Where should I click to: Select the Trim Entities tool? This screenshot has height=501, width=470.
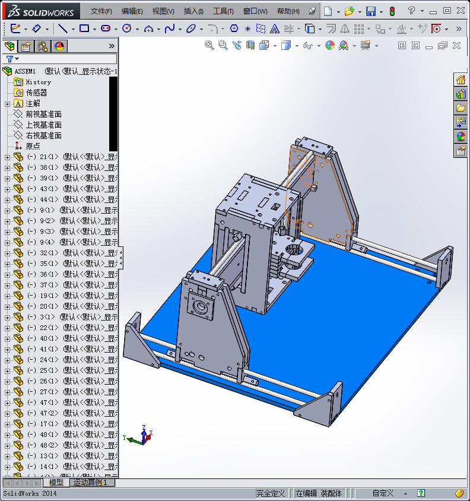(x=289, y=29)
